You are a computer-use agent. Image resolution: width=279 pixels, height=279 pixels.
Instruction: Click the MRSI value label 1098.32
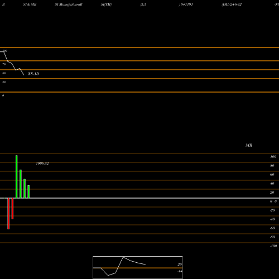tap(42, 163)
